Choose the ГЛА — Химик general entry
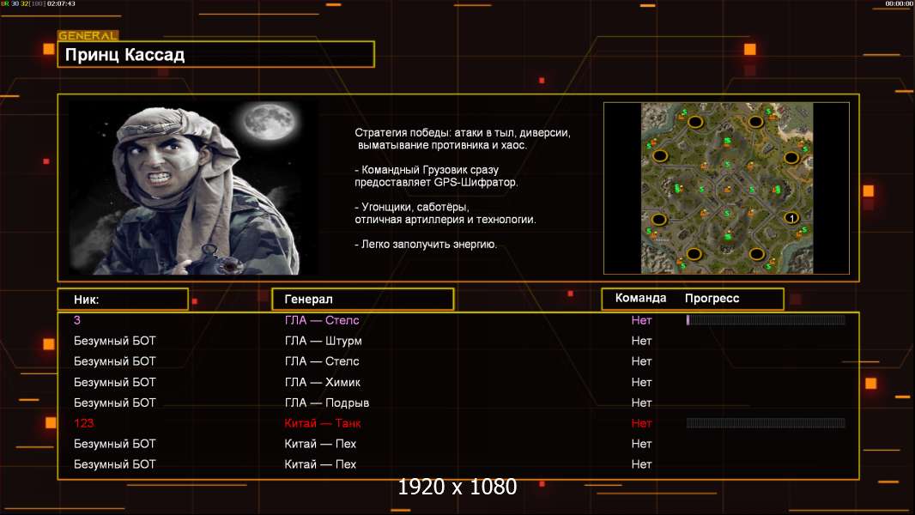The height and width of the screenshot is (515, 915). click(x=323, y=382)
